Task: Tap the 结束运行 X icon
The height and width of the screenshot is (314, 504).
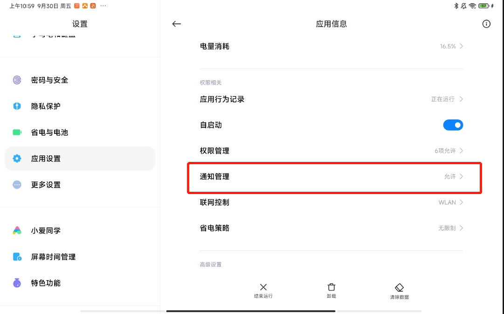Action: click(263, 287)
